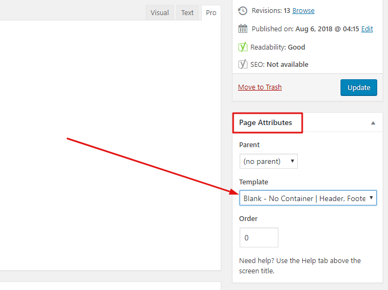Viewport: 388px width, 290px height.
Task: Click the Move to Trash link
Action: (260, 87)
